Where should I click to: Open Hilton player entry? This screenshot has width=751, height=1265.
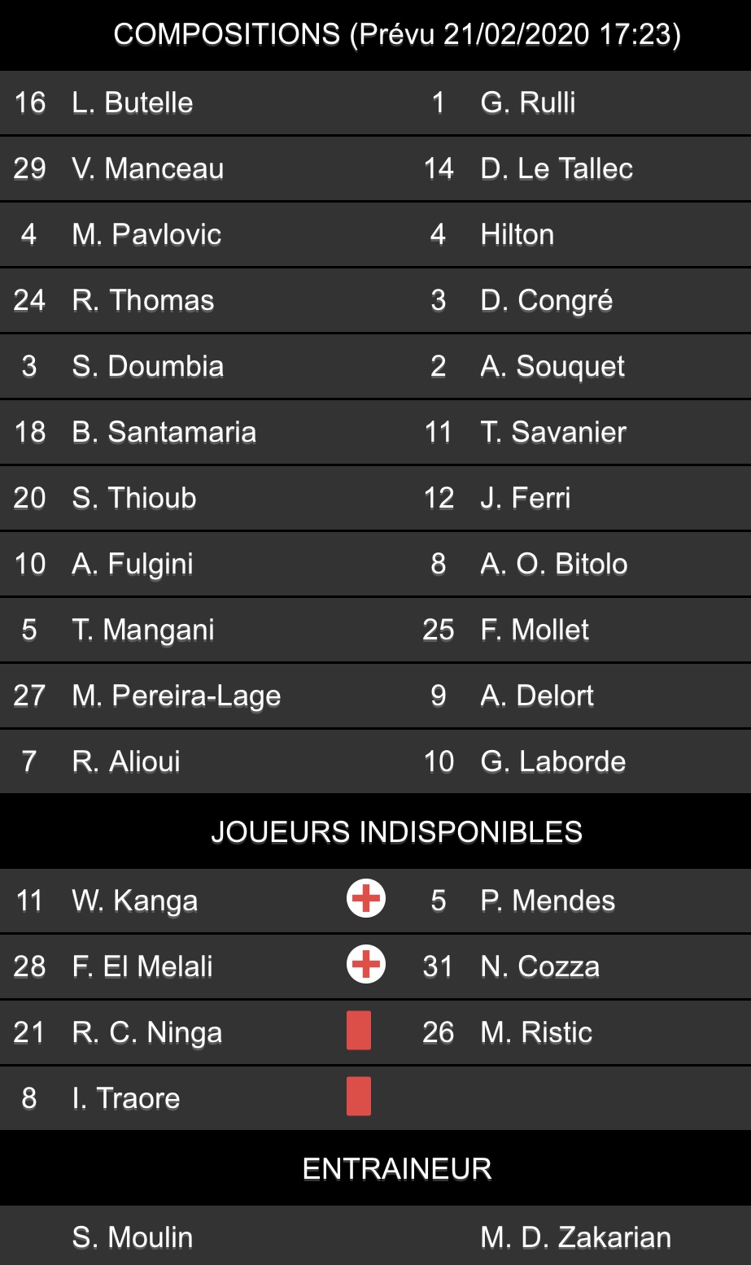(x=517, y=234)
